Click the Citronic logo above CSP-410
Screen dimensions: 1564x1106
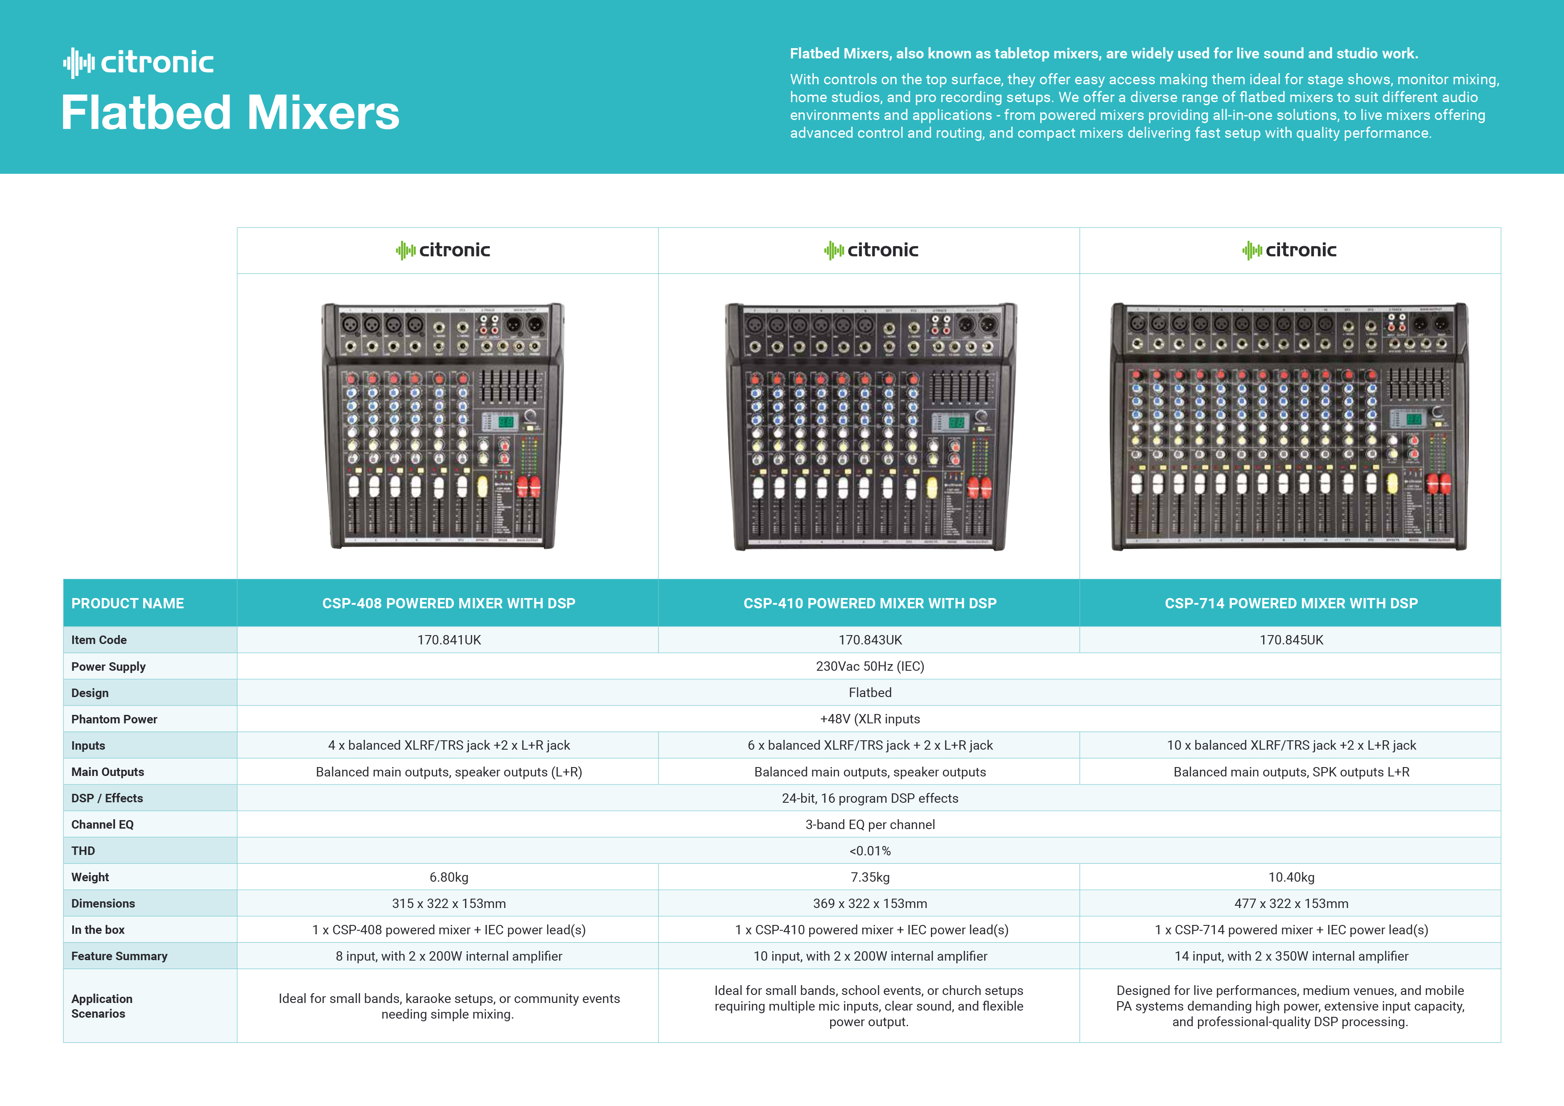pos(871,250)
